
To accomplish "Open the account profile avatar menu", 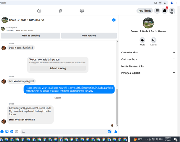I will pyautogui.click(x=172, y=11).
